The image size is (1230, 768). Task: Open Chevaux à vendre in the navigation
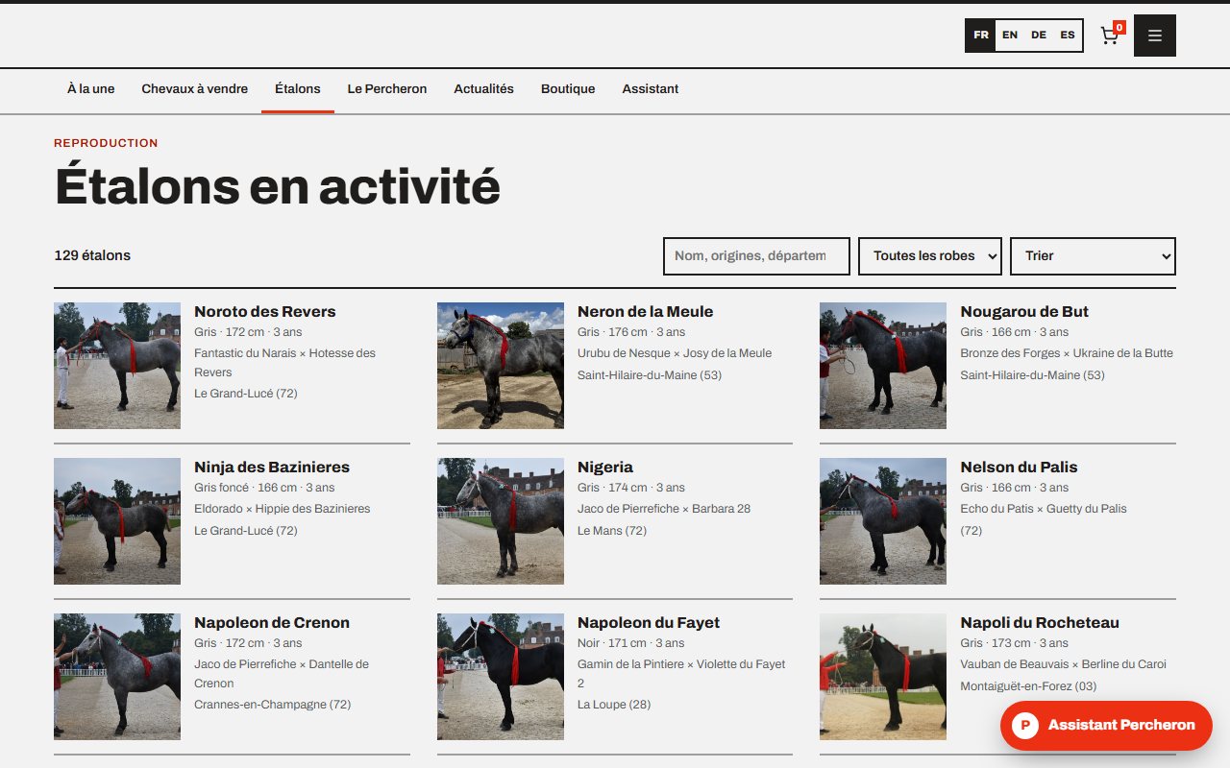tap(195, 89)
